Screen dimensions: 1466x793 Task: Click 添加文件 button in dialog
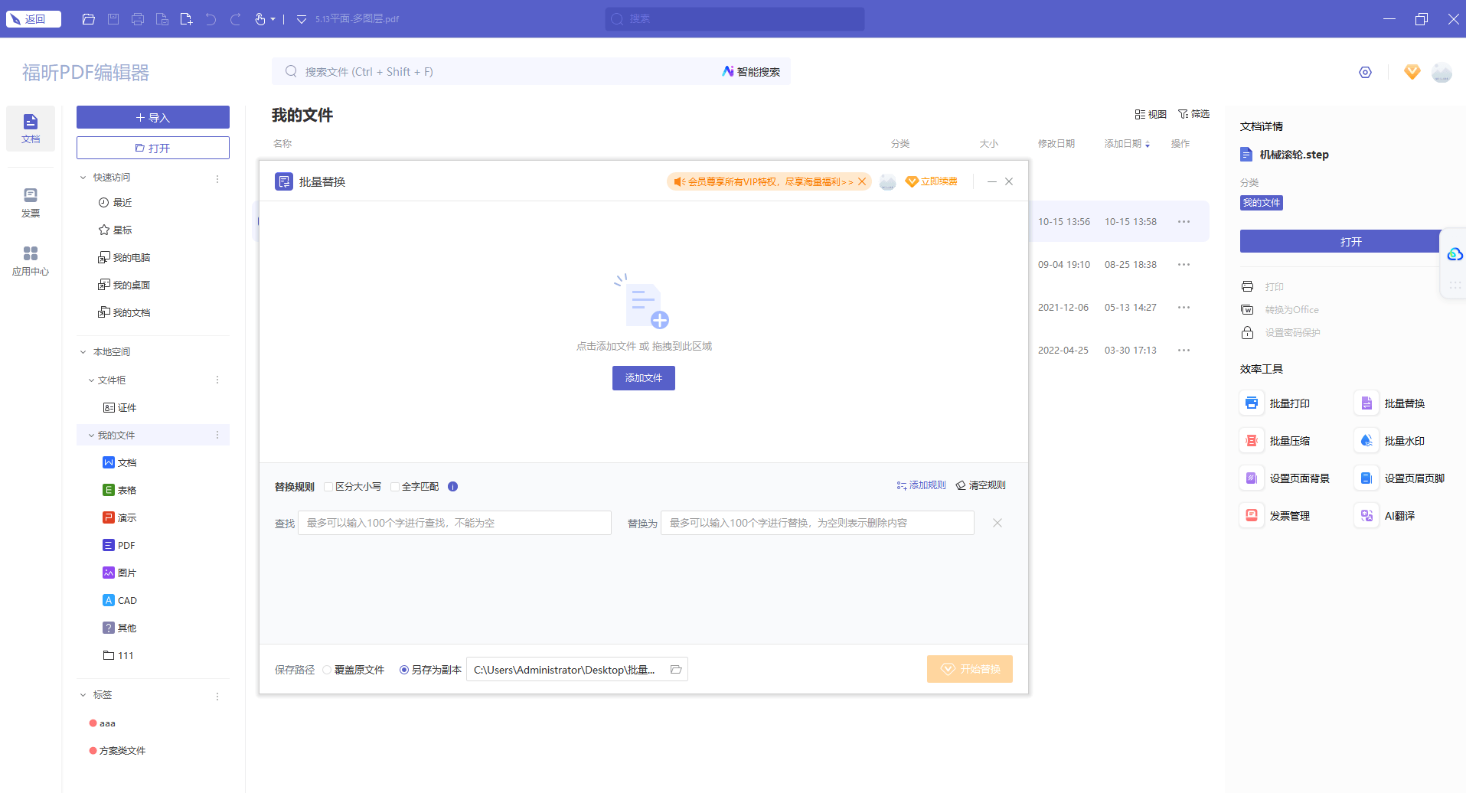[644, 378]
